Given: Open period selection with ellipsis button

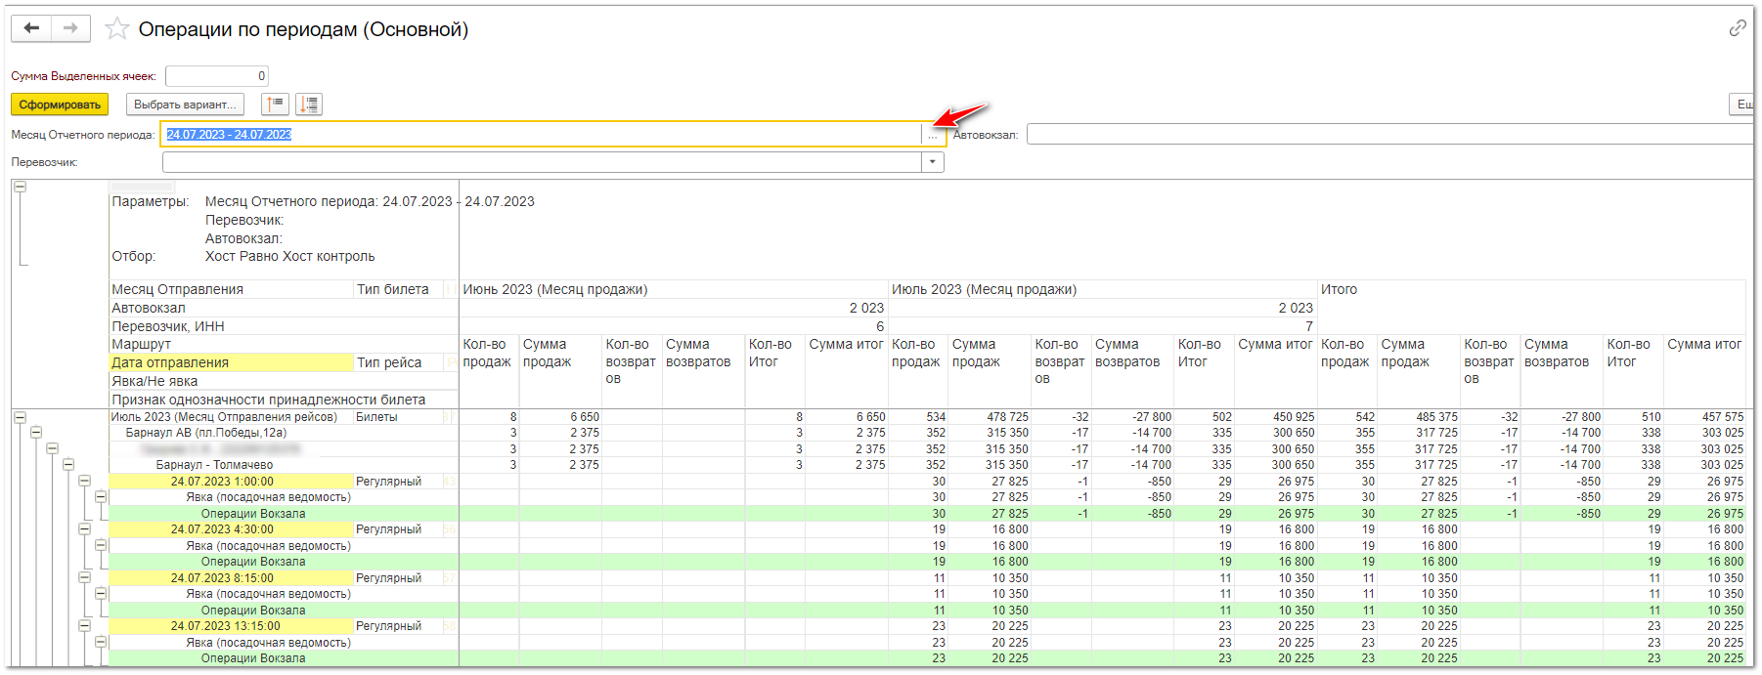Looking at the screenshot, I should pyautogui.click(x=933, y=135).
